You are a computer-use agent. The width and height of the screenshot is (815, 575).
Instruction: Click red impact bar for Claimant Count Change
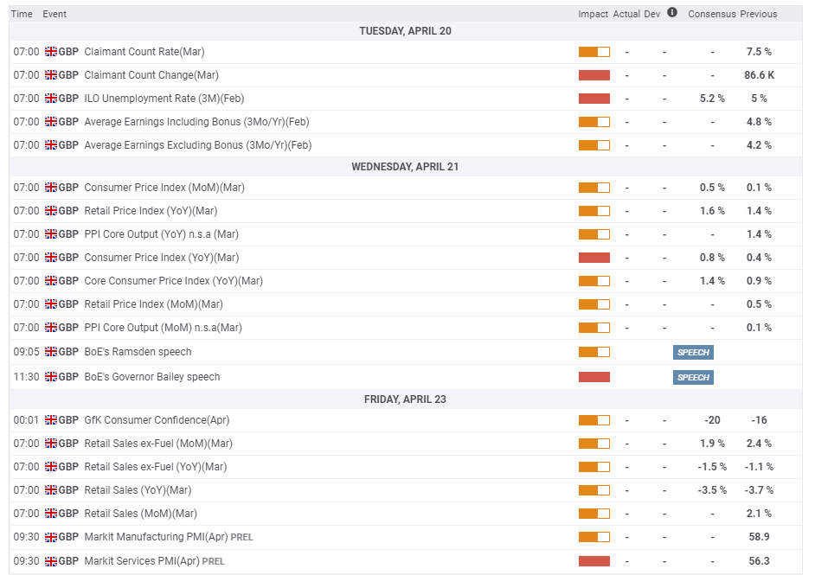(594, 75)
